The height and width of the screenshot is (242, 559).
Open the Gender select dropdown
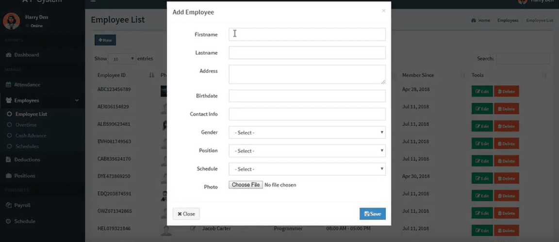pos(307,133)
